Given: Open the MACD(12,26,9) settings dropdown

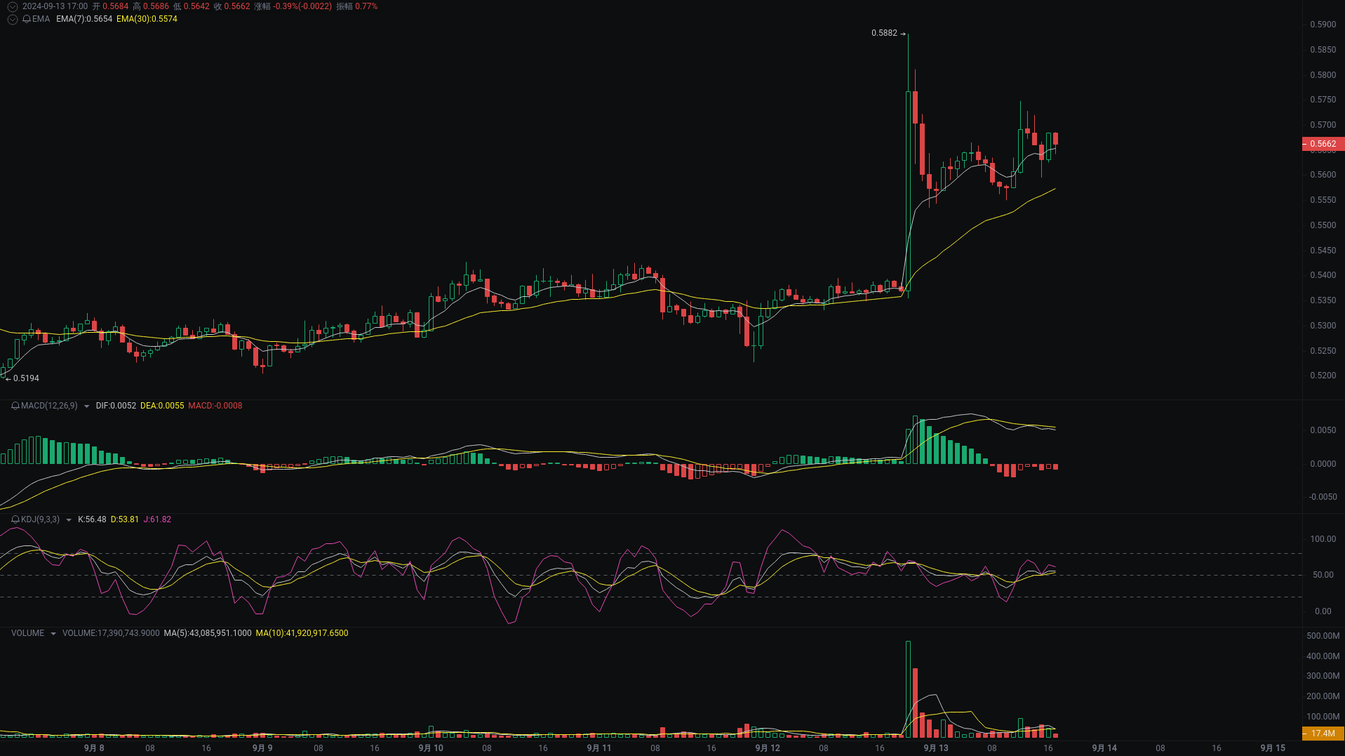Looking at the screenshot, I should (86, 406).
